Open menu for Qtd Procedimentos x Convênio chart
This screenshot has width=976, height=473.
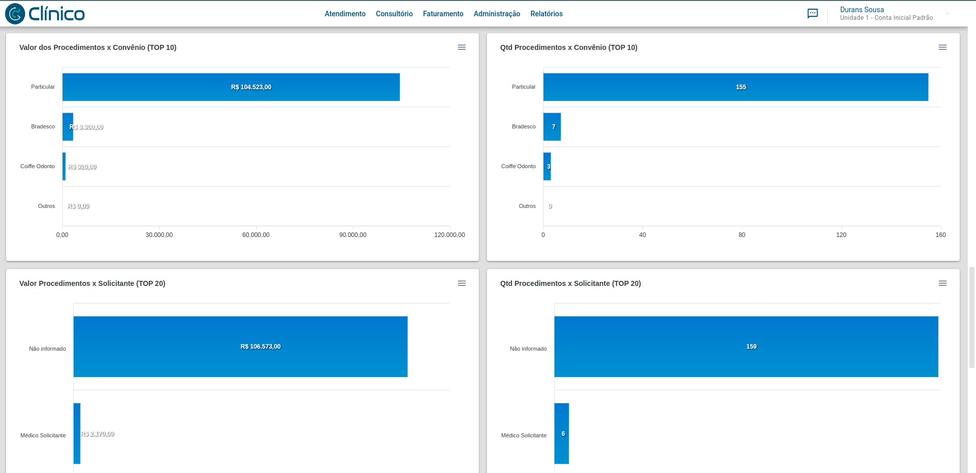942,47
